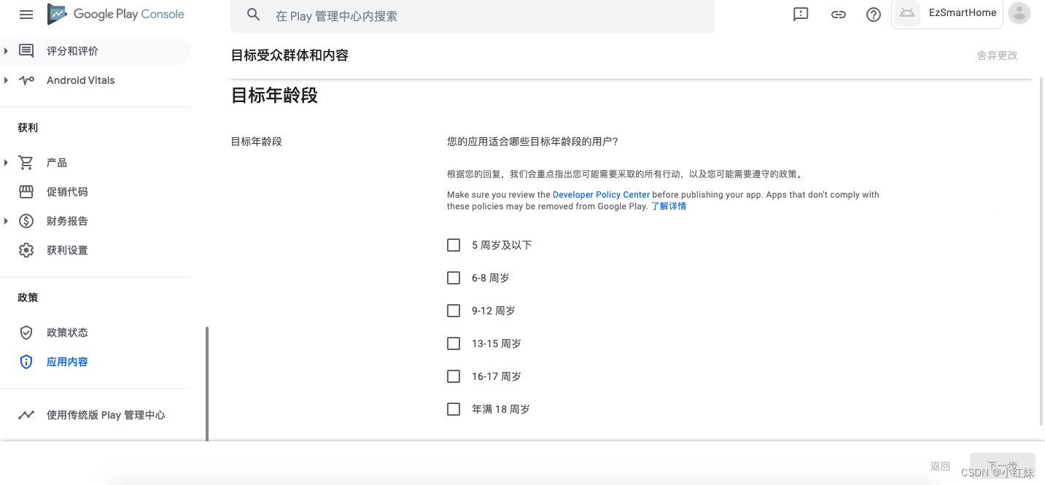Switch to 使用传统版 Play 管理中心
Screen dimensions: 1045x485
point(106,414)
